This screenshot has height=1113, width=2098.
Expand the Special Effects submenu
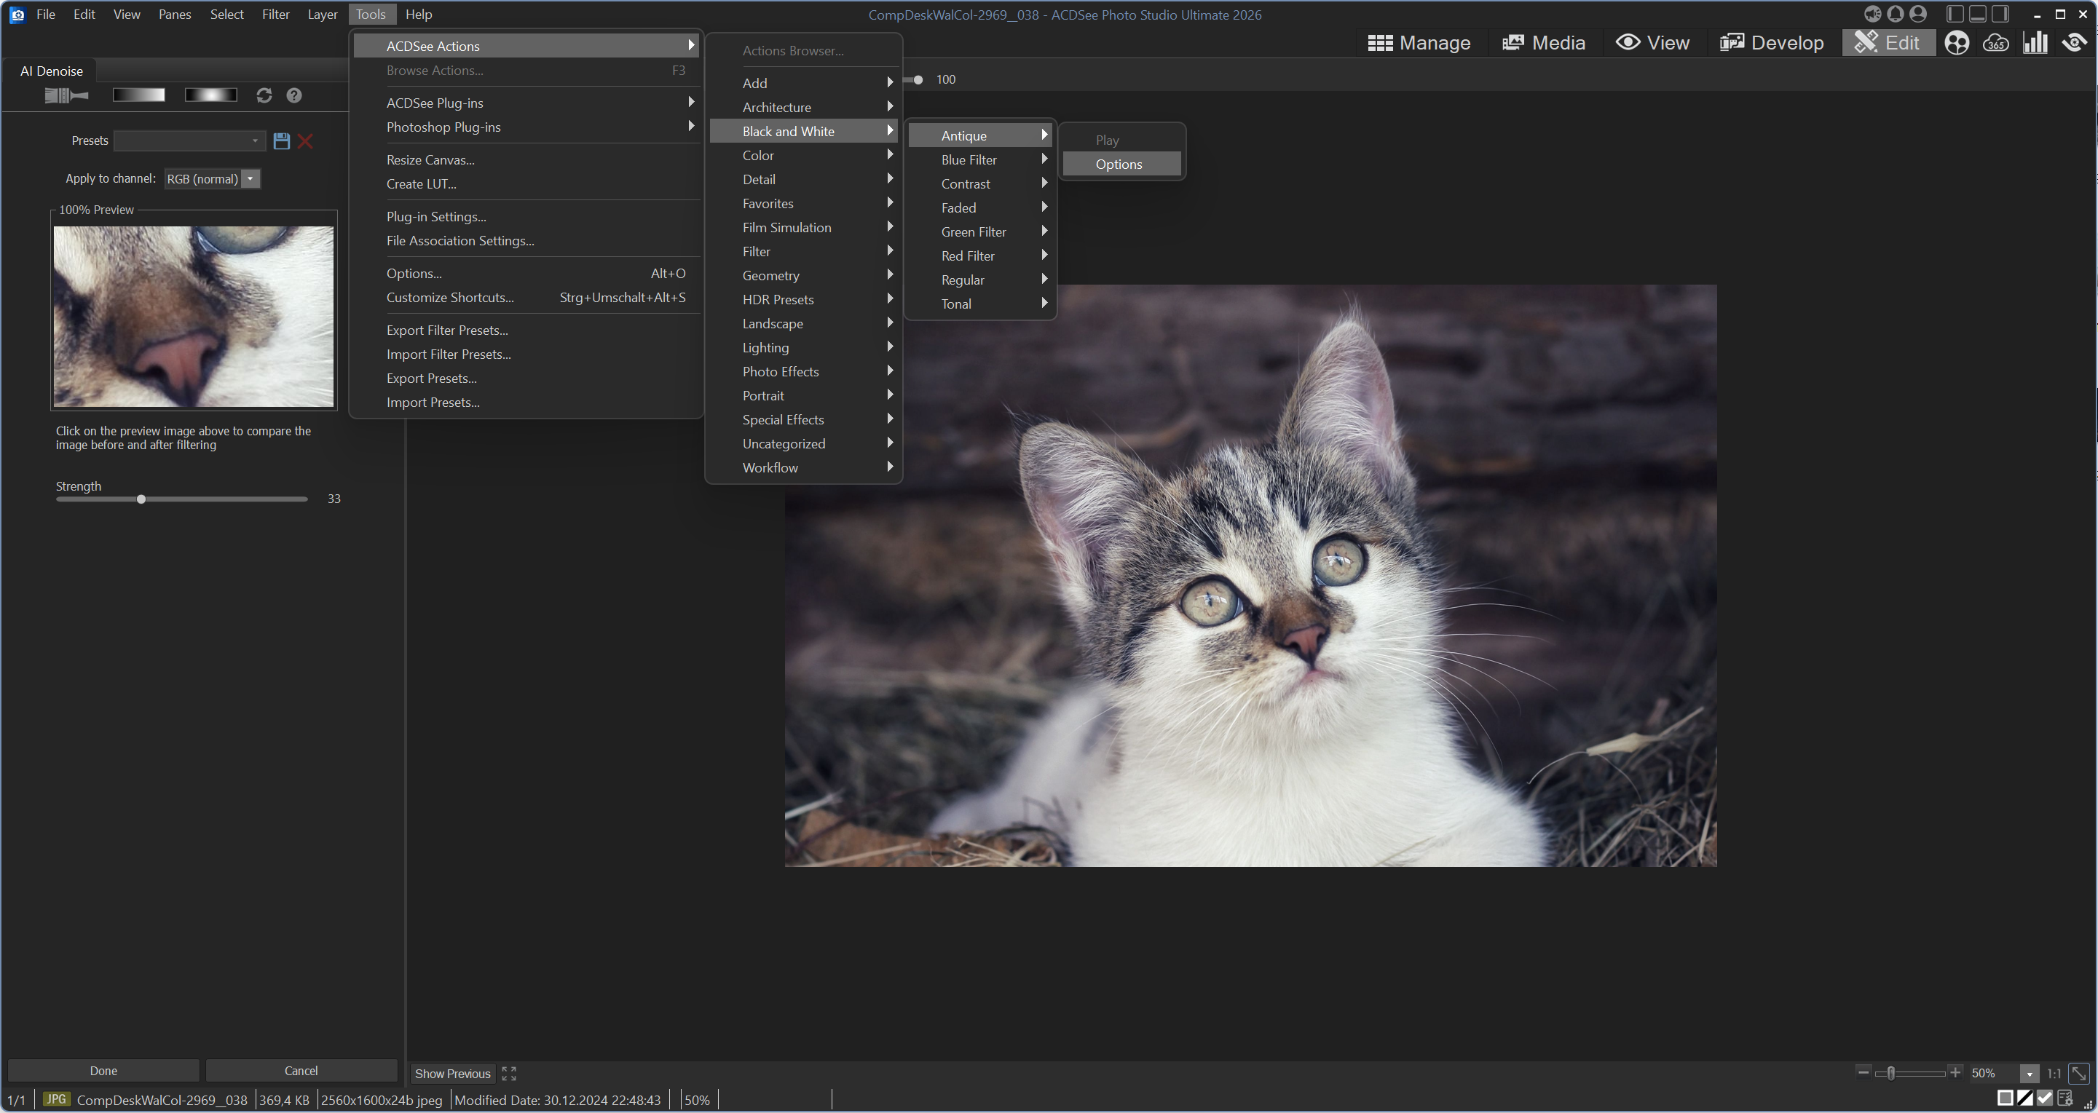click(803, 419)
